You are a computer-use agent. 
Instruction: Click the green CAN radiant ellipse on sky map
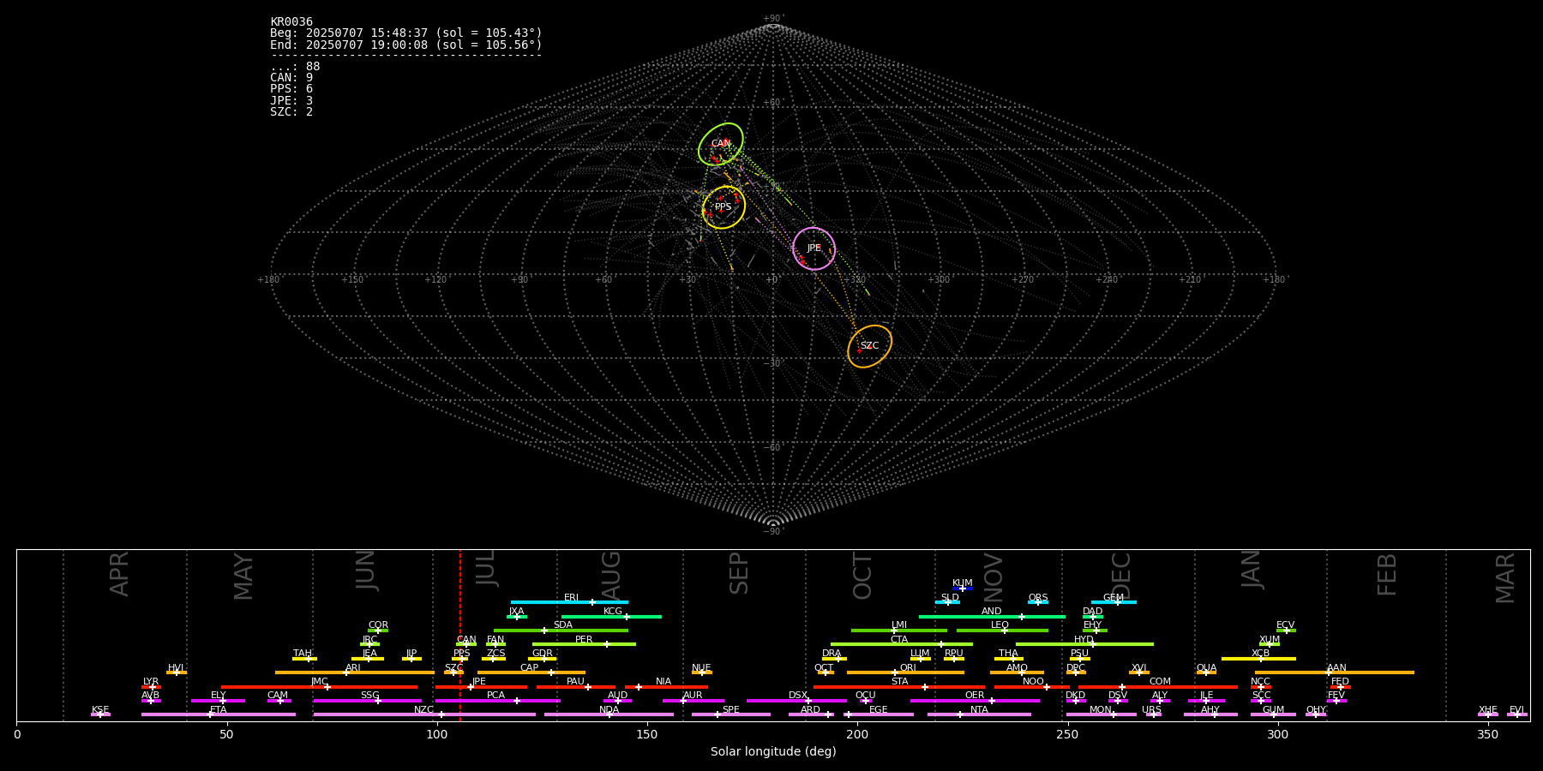721,144
